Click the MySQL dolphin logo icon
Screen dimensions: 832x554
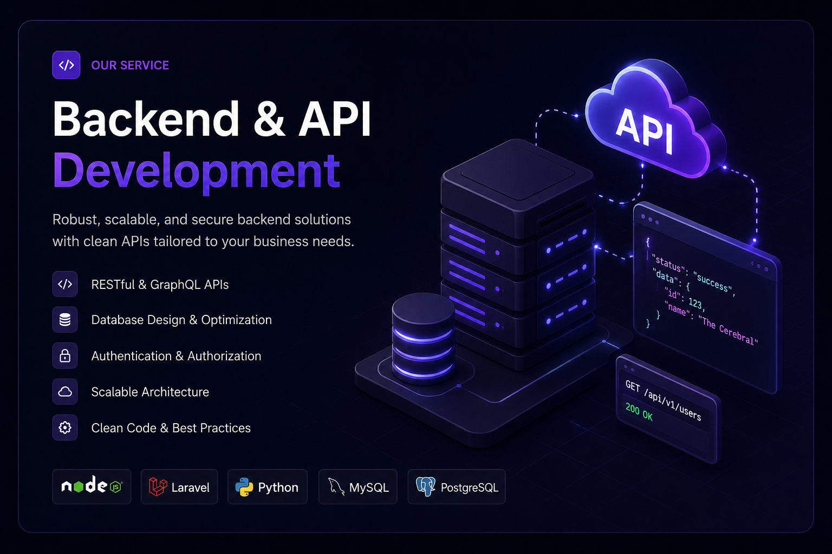pyautogui.click(x=336, y=487)
